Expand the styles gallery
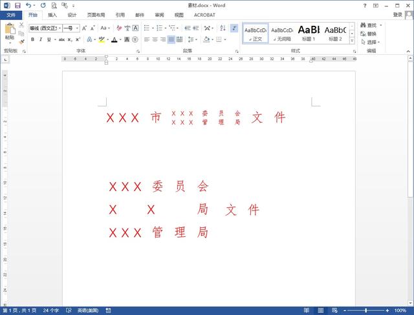This screenshot has height=315, width=414. coord(353,40)
